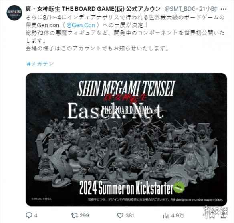234x223 pixels.
Task: Open the #メガテン hashtag
Action: point(40,64)
